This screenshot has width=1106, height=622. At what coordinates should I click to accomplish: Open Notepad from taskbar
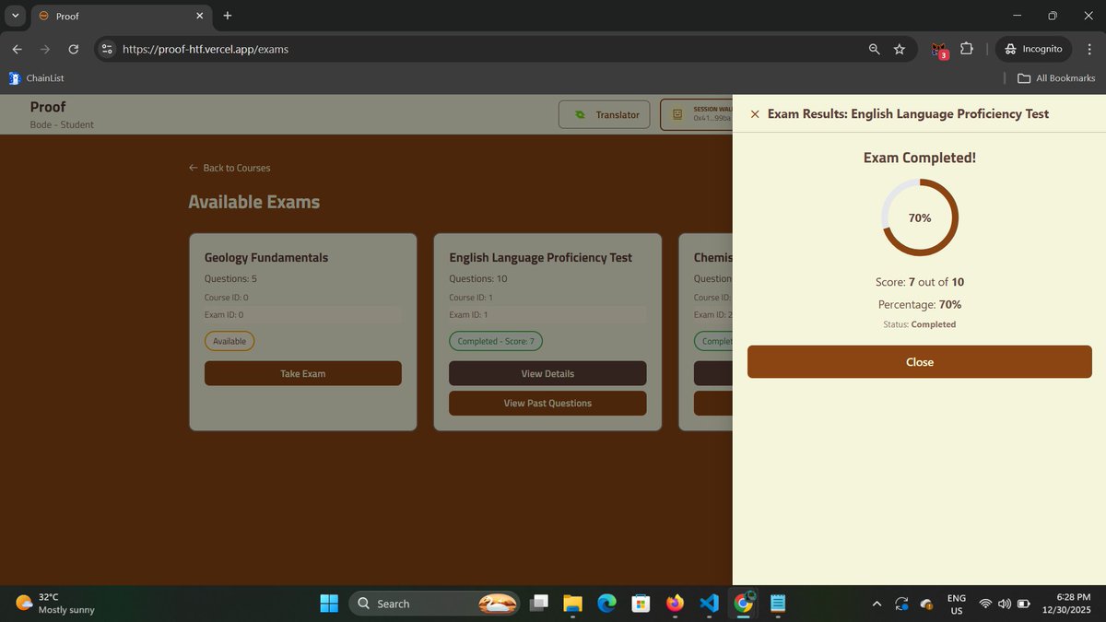777,604
